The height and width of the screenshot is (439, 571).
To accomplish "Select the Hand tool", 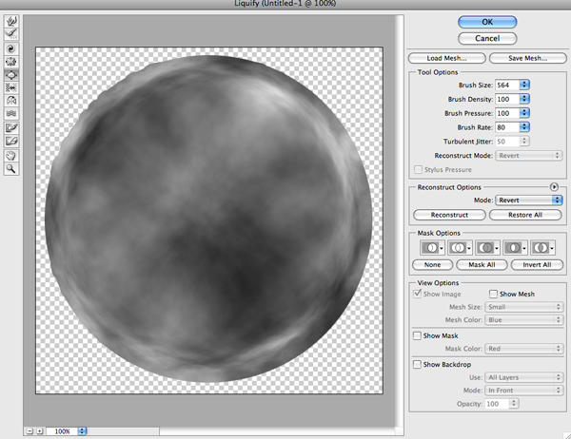I will [11, 156].
